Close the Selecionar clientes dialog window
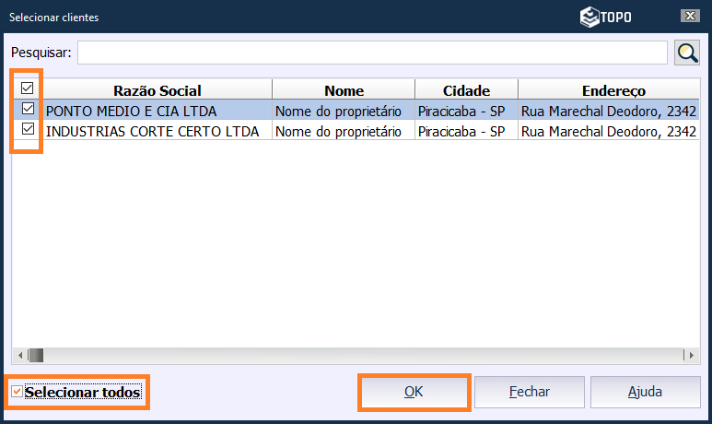 pos(690,16)
